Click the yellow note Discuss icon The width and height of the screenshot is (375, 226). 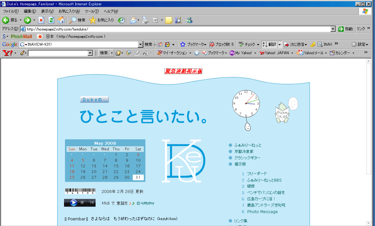pos(169,20)
